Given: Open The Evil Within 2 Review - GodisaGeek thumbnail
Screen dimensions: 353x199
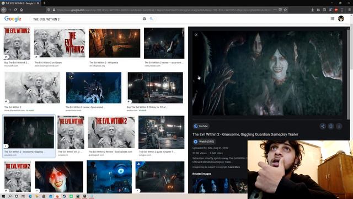Looking at the screenshot, I should [x=111, y=132].
